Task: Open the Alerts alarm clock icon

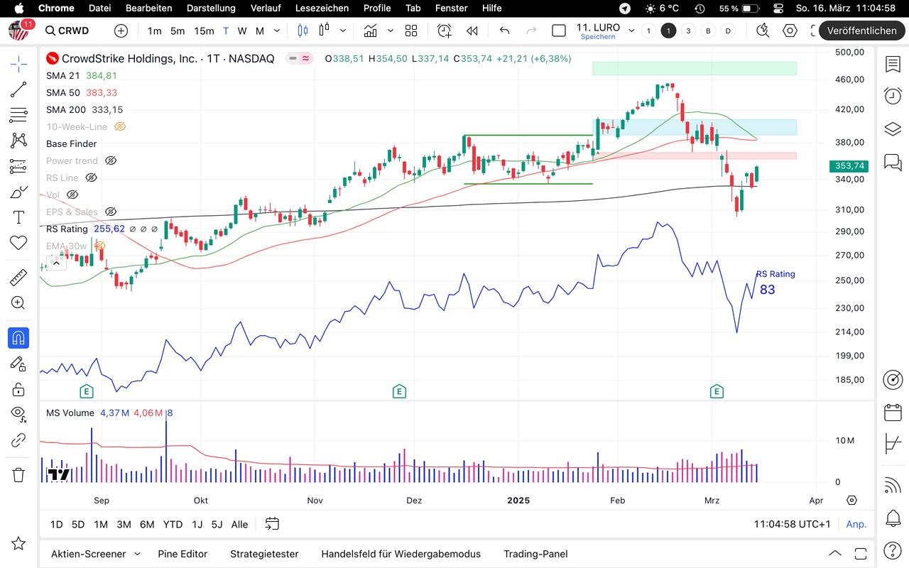Action: (893, 96)
